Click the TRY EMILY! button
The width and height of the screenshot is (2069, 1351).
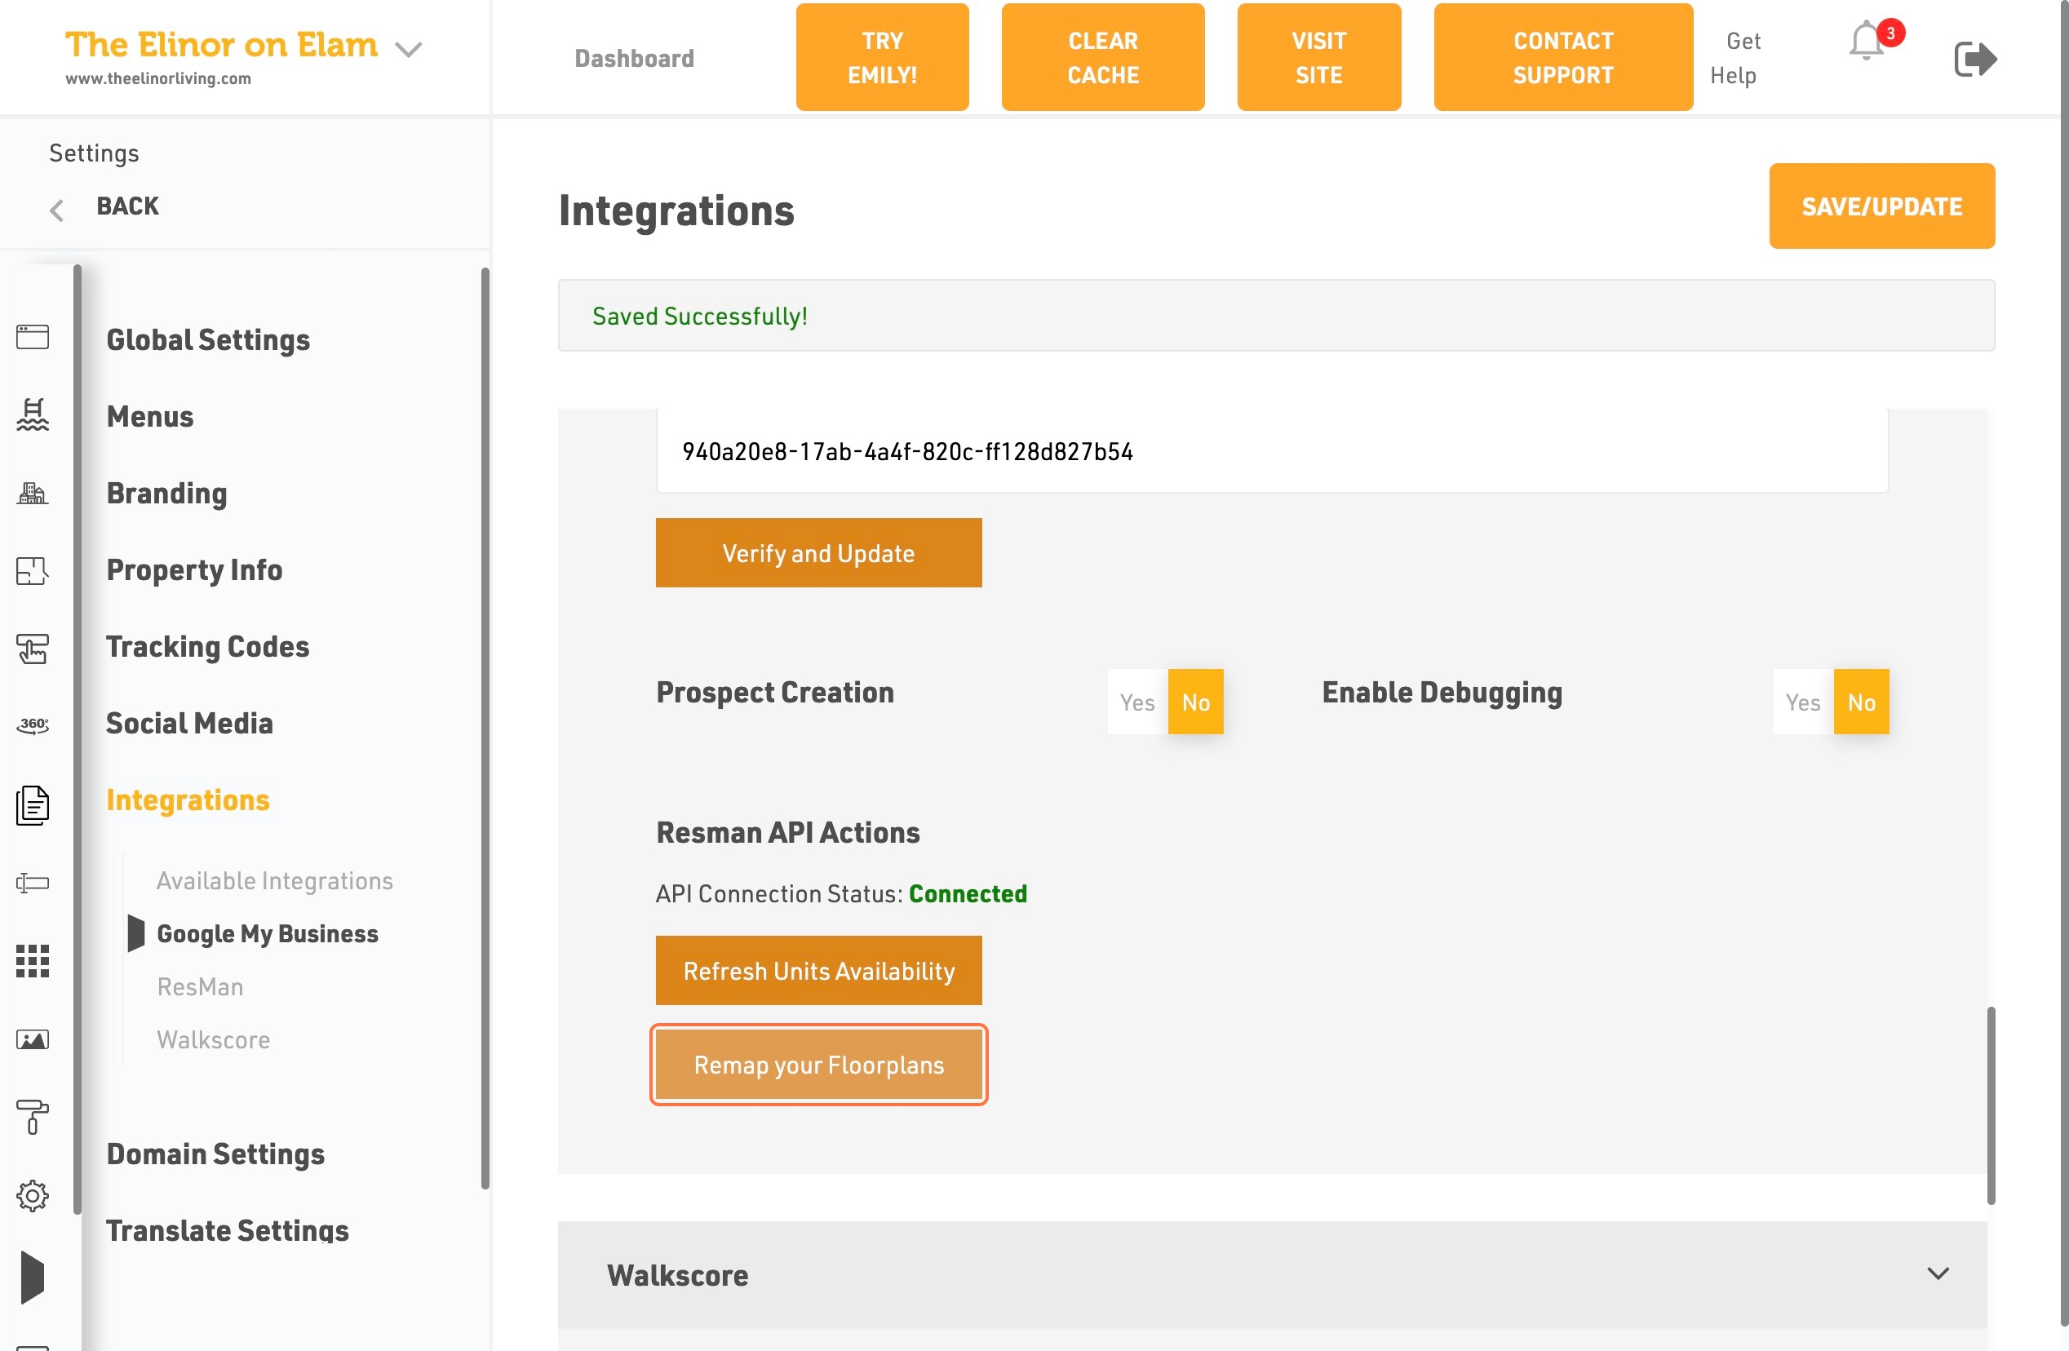click(883, 57)
